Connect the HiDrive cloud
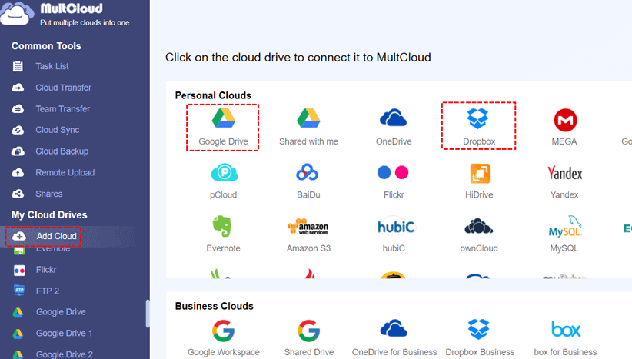 coord(479,181)
